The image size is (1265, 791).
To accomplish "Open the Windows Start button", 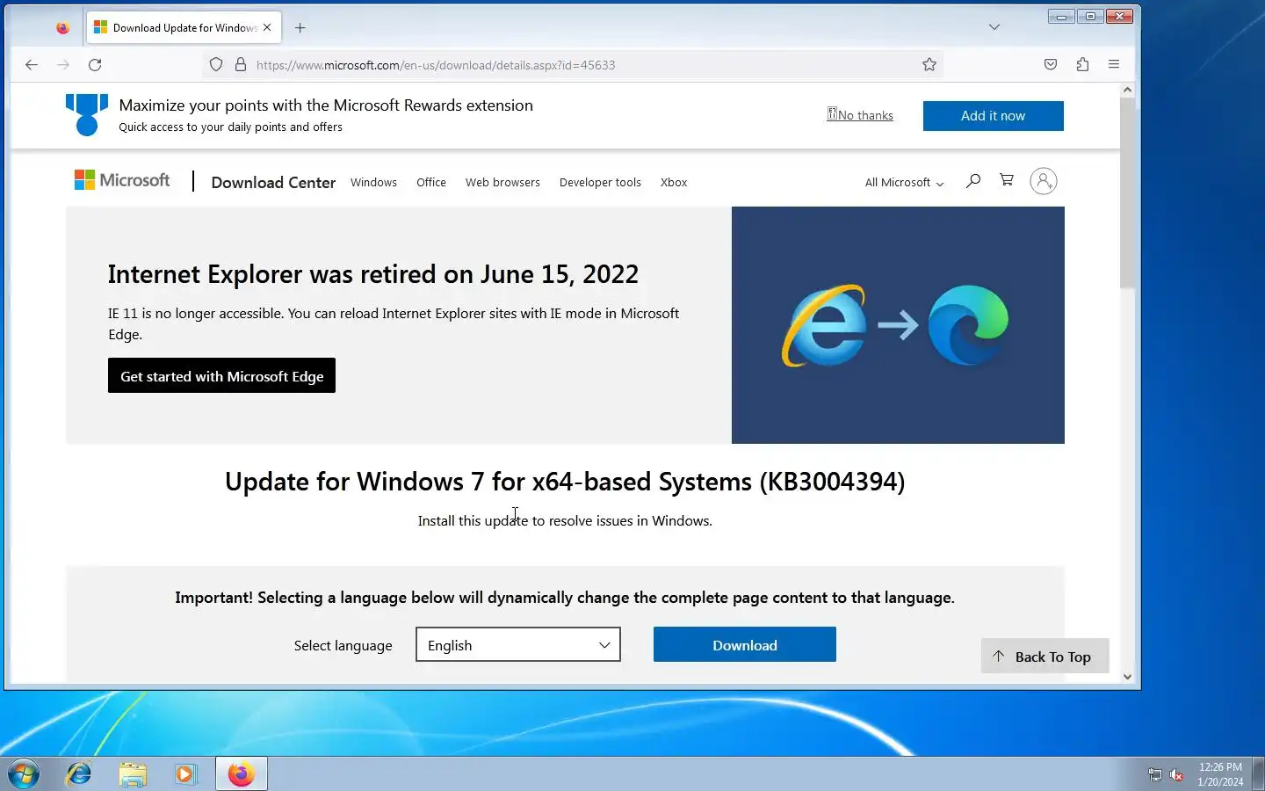I will (x=24, y=774).
